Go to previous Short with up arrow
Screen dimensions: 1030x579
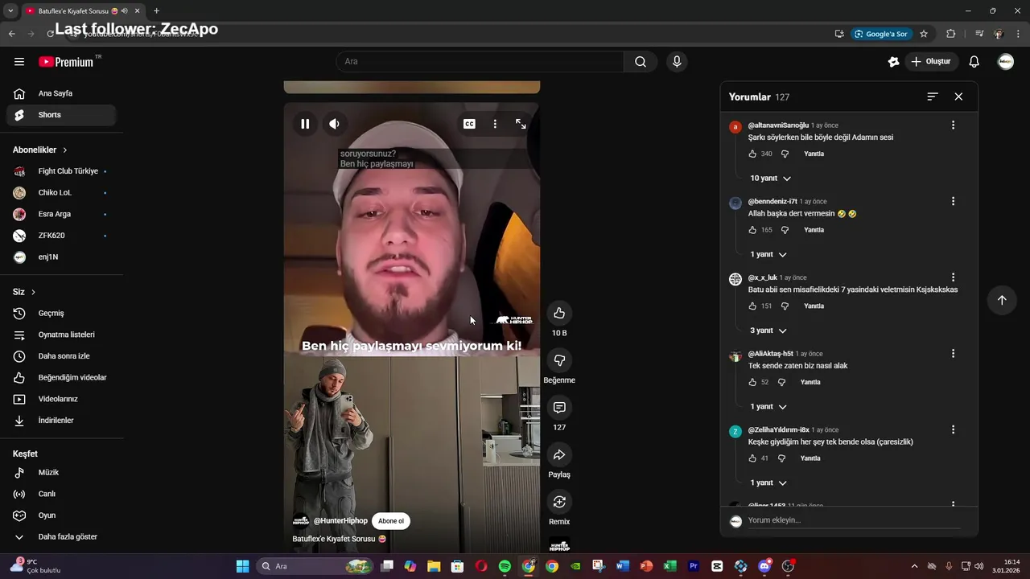click(1002, 300)
